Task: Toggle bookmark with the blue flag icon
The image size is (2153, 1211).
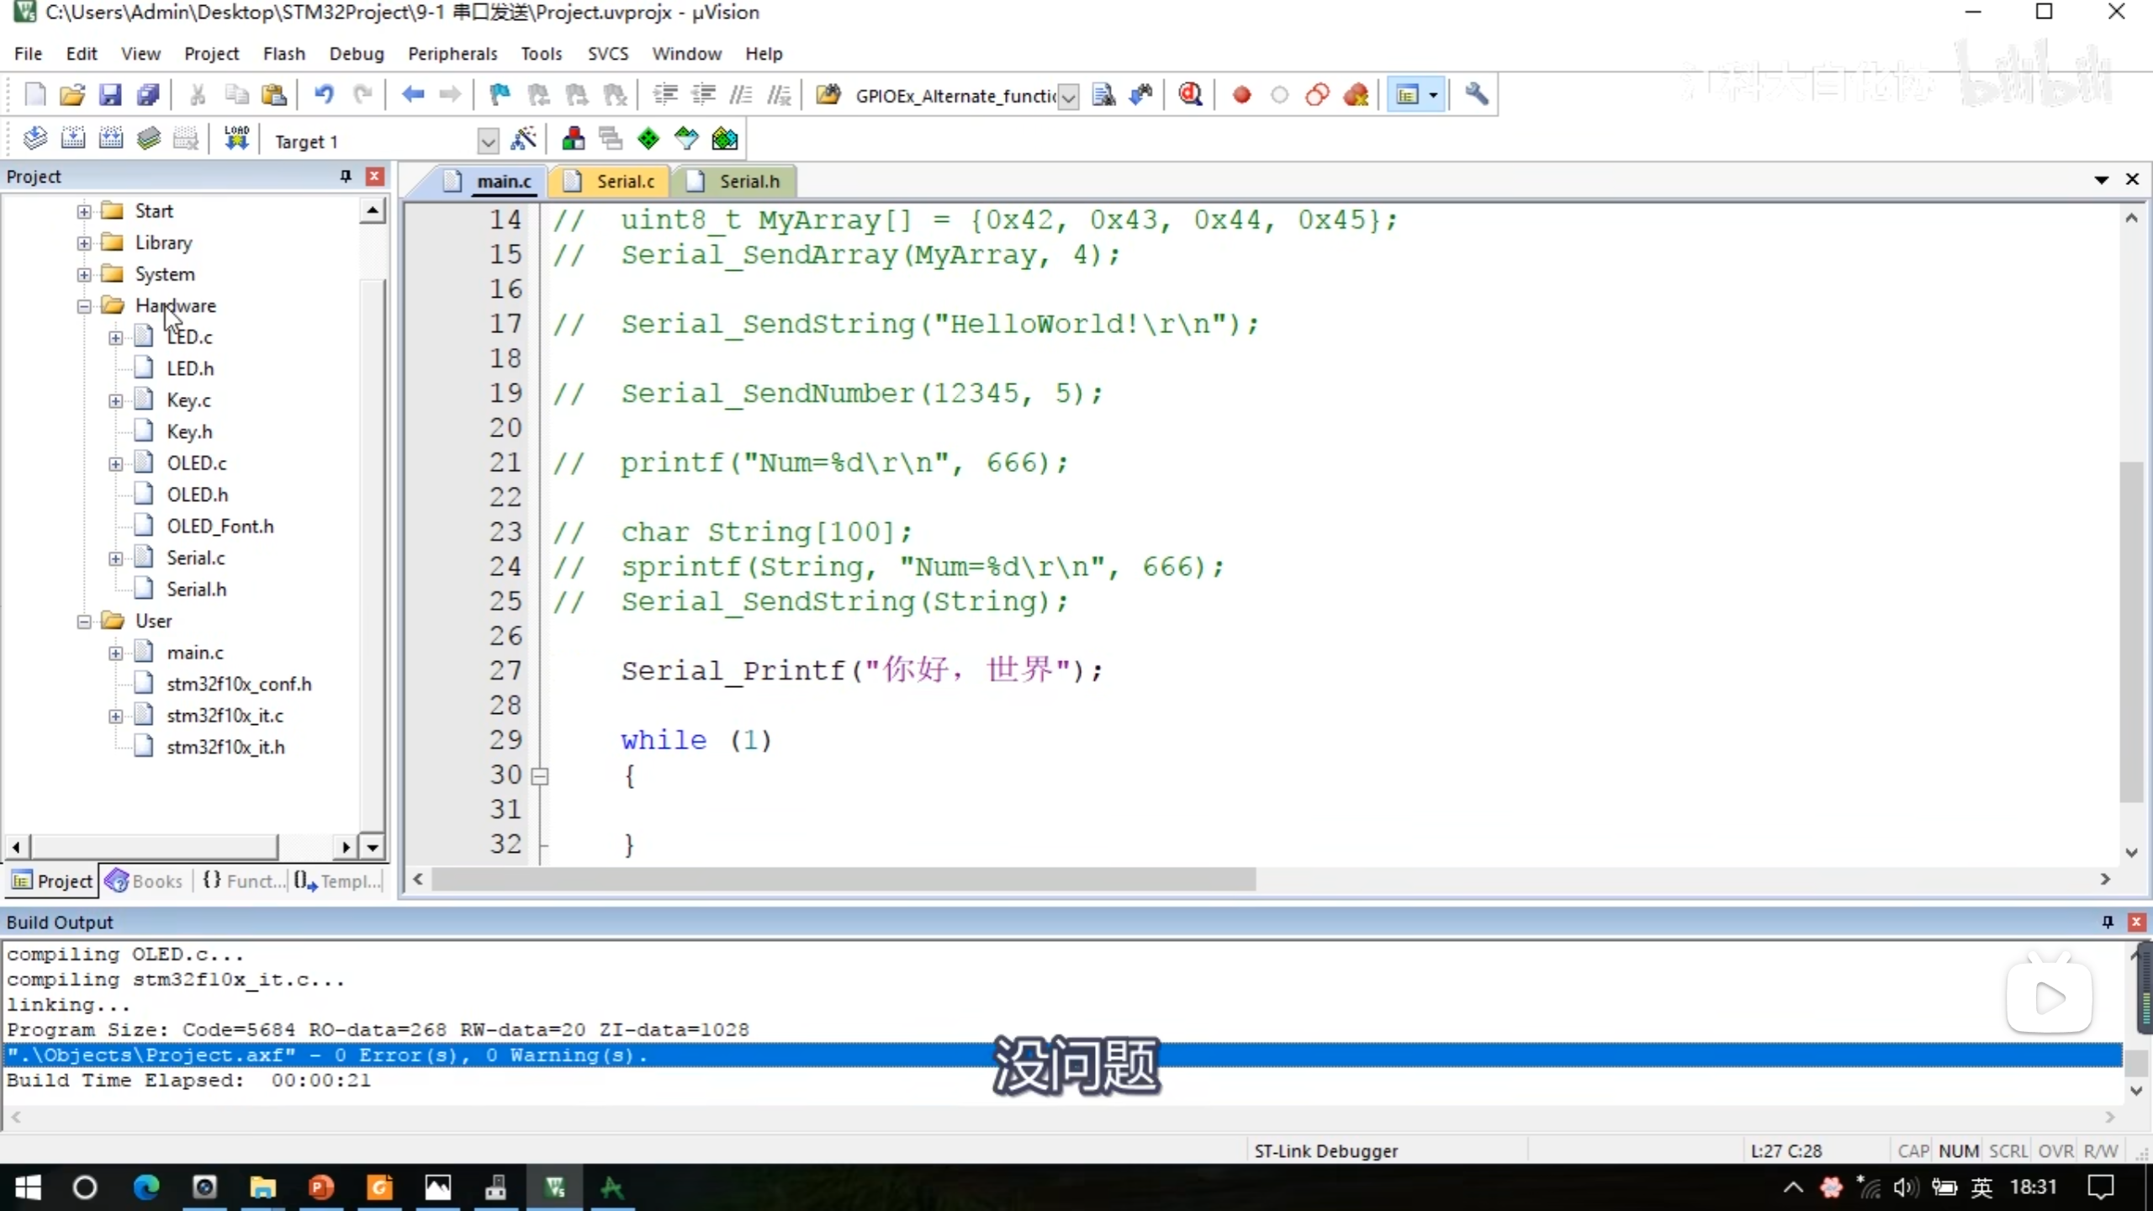Action: [500, 94]
